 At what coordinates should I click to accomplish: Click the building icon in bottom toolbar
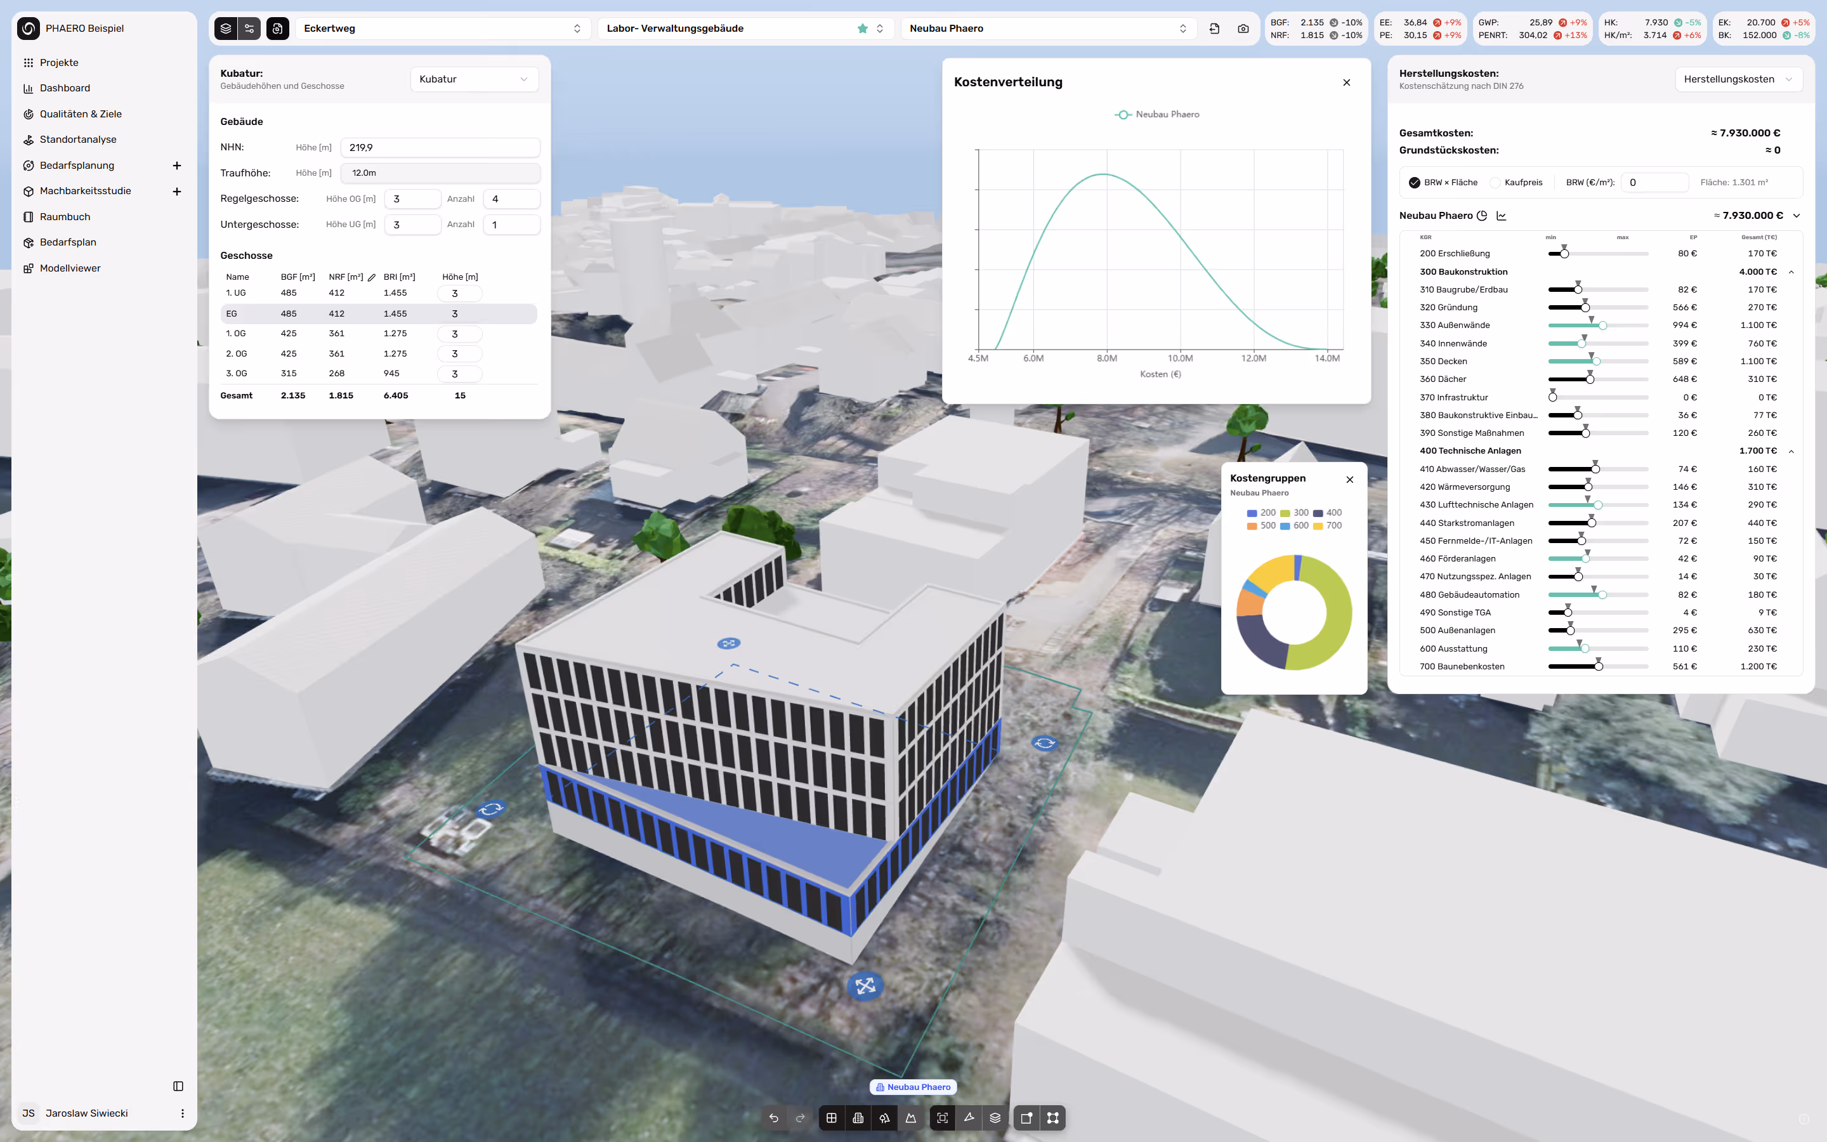coord(858,1118)
